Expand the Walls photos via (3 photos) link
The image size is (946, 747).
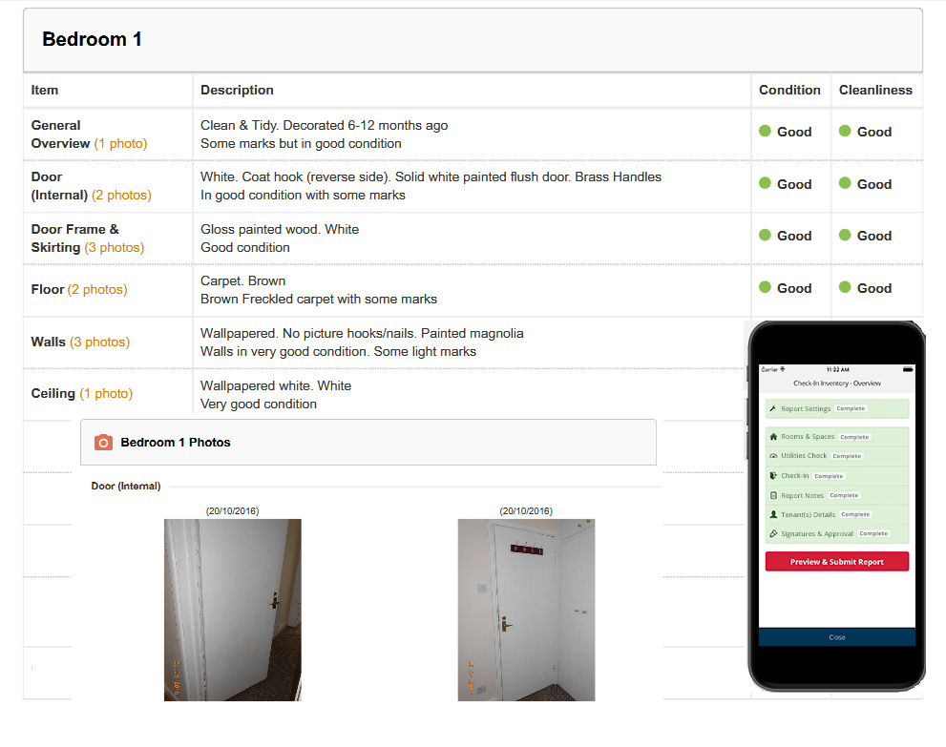100,342
